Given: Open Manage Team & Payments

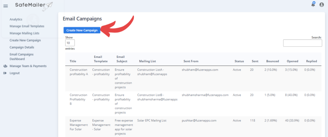Looking at the screenshot, I should click(x=28, y=66).
